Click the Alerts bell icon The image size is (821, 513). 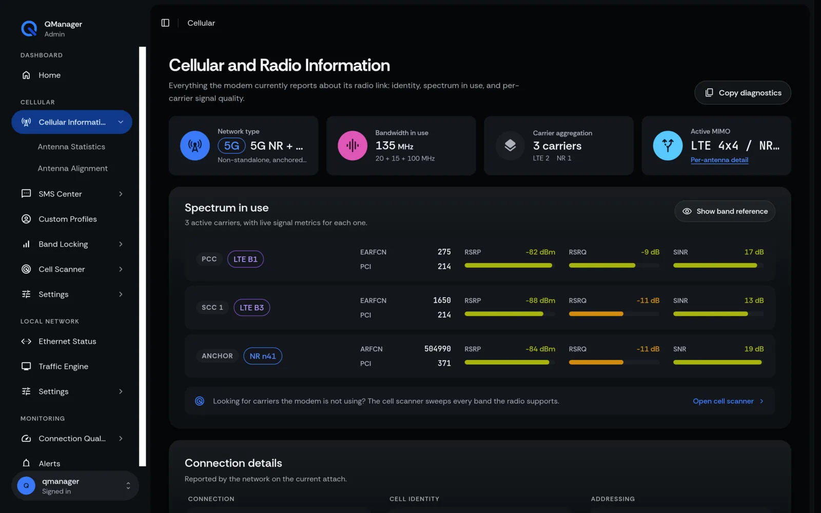click(26, 463)
